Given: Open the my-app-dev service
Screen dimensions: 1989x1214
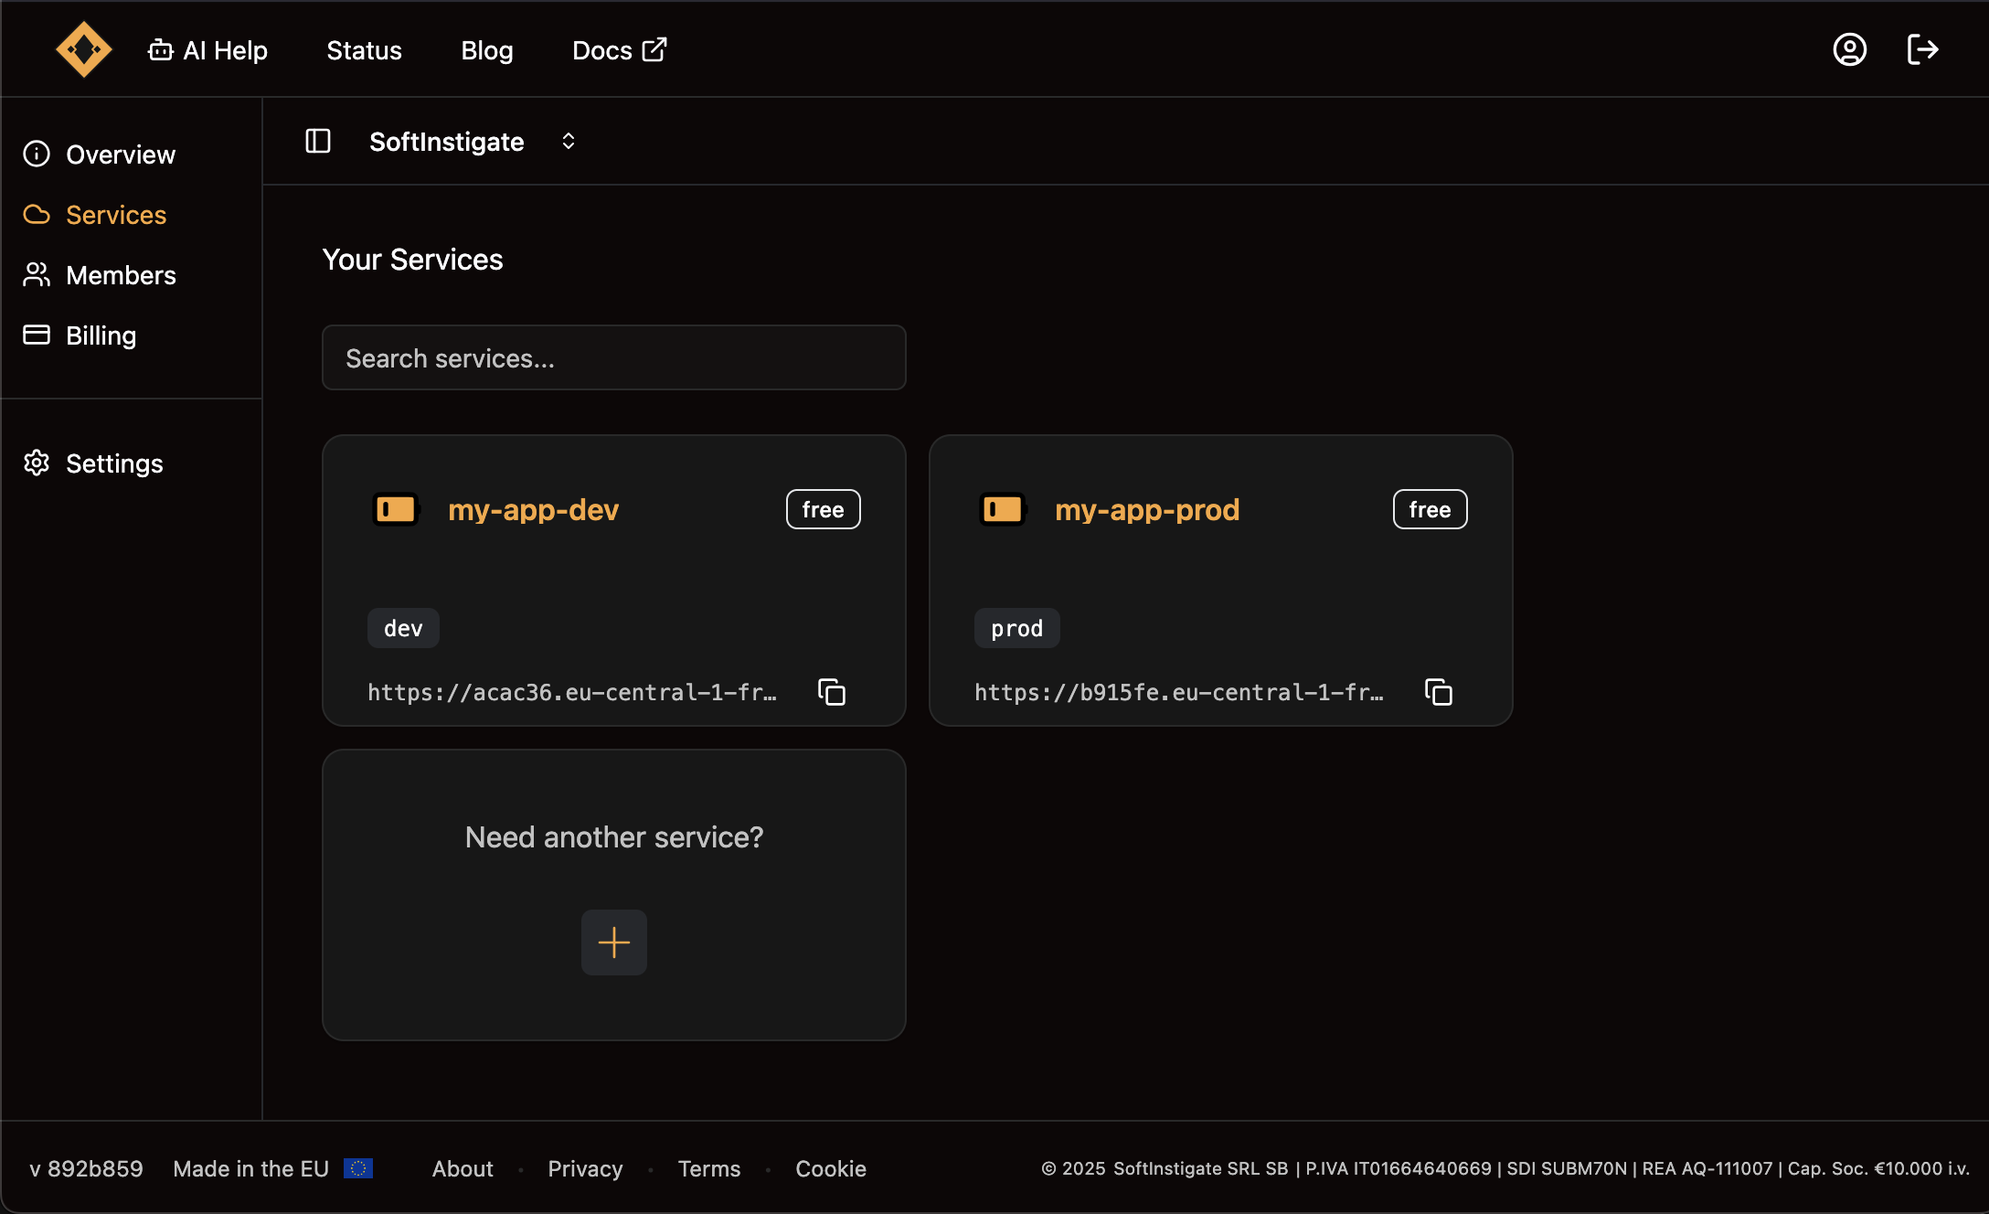Looking at the screenshot, I should click(x=533, y=510).
